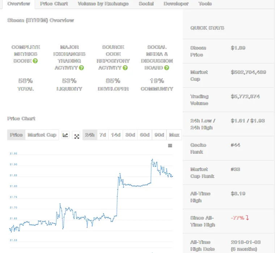The width and height of the screenshot is (275, 253).
Task: Click the Trading Volume label
Action: [199, 100]
